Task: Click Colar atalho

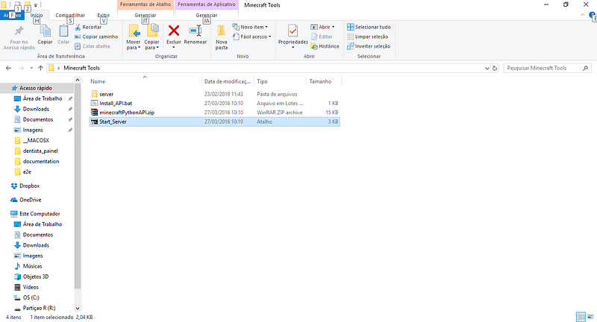Action: coord(92,46)
